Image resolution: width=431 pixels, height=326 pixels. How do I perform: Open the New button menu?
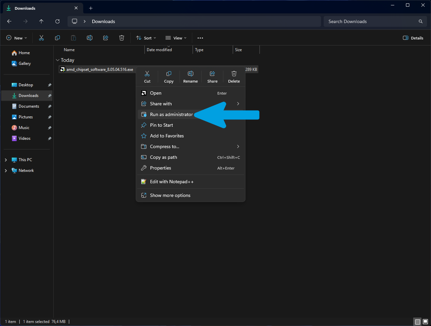(17, 38)
